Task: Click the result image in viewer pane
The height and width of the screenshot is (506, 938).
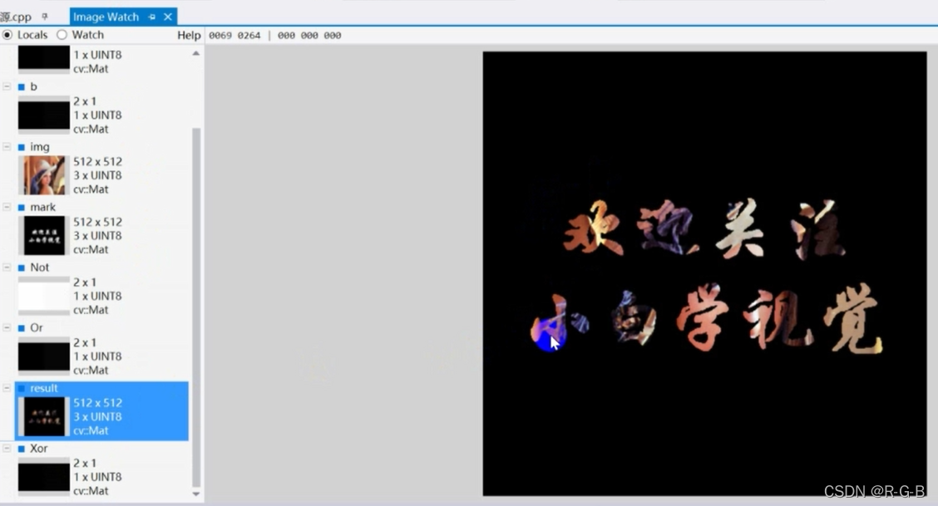Action: (x=704, y=273)
